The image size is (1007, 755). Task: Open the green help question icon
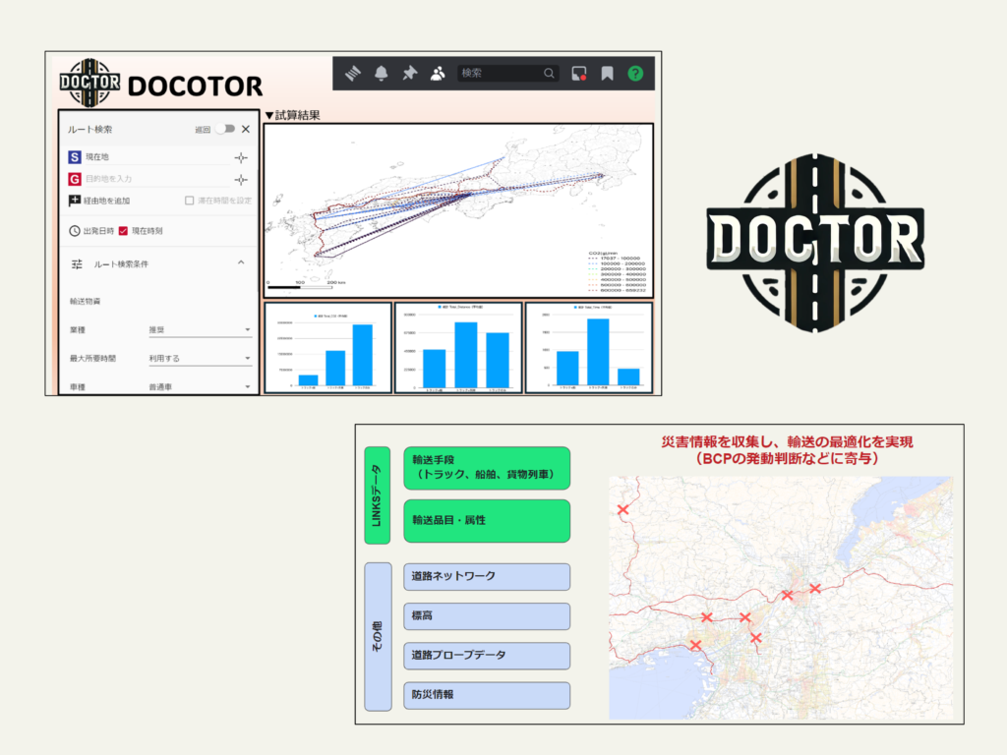(x=635, y=74)
